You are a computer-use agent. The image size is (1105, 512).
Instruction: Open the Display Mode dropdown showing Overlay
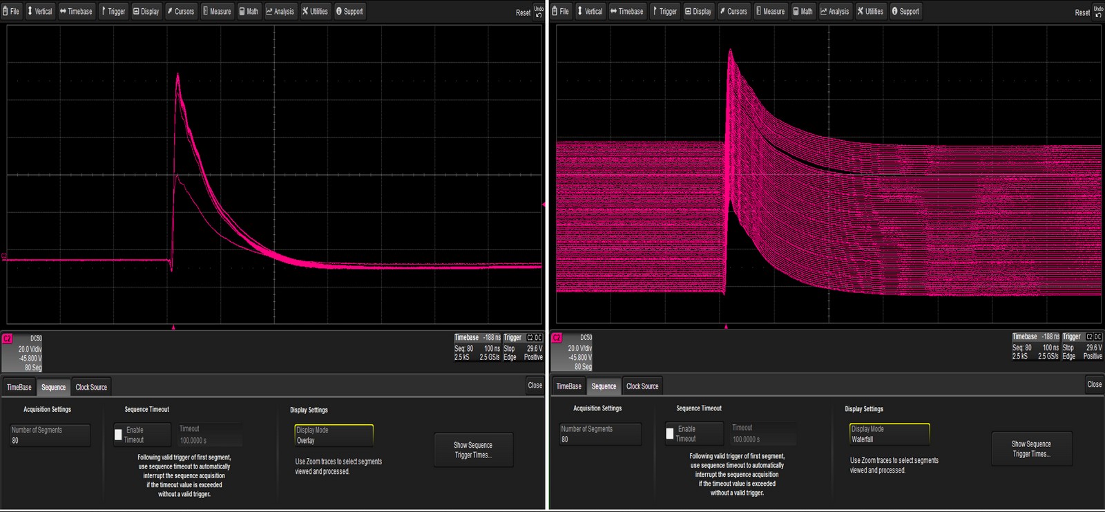click(334, 435)
